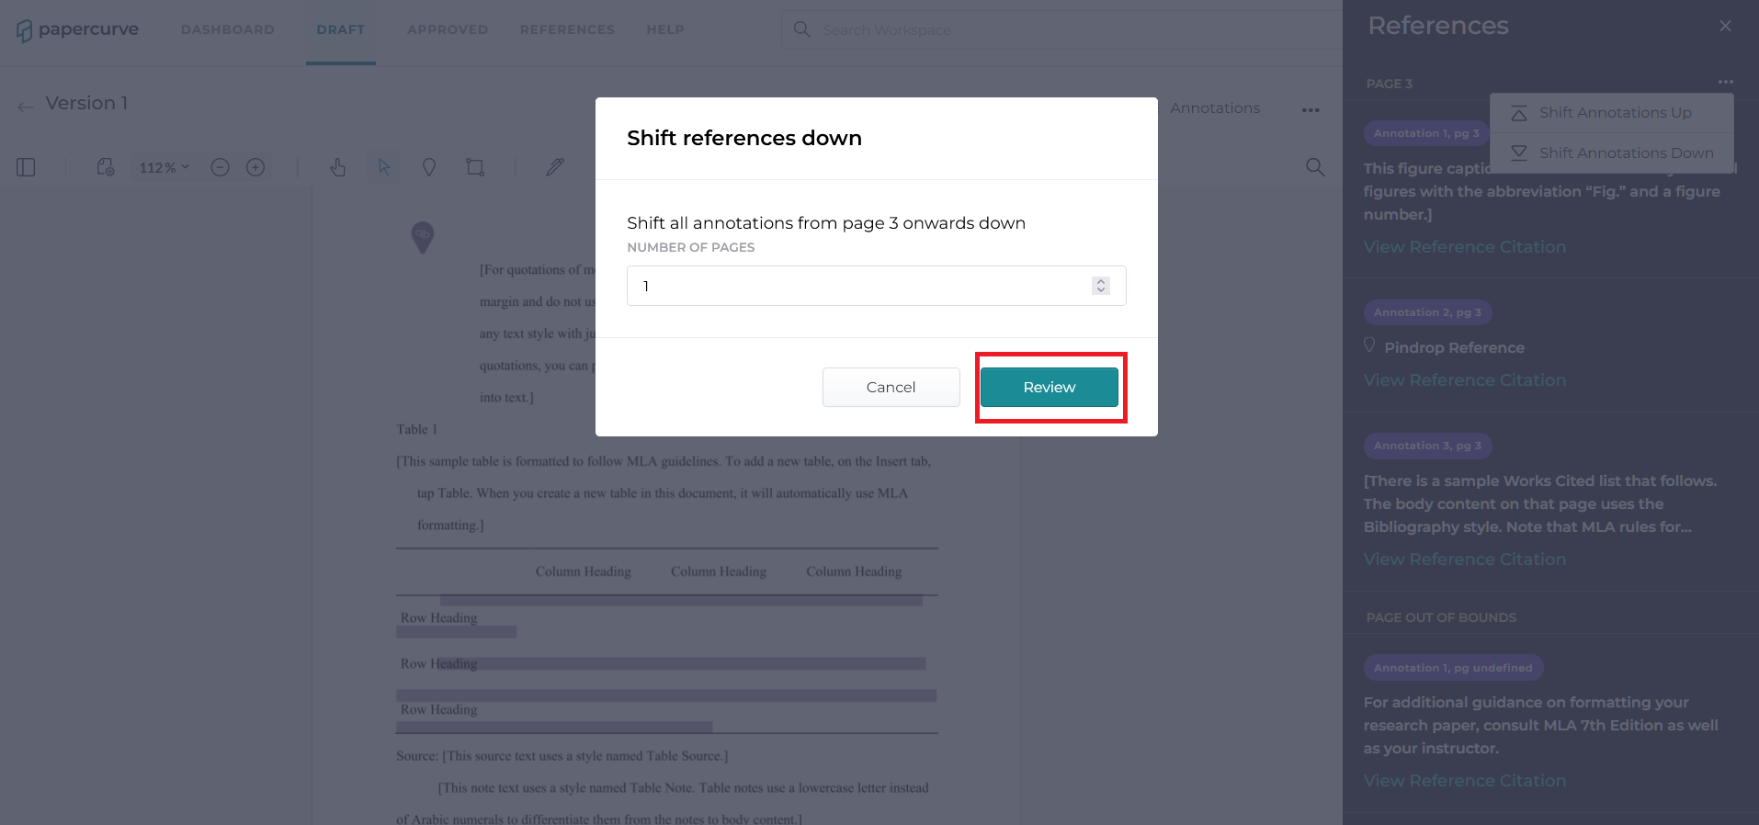
Task: Toggle the sidebar panel icon
Action: [26, 167]
